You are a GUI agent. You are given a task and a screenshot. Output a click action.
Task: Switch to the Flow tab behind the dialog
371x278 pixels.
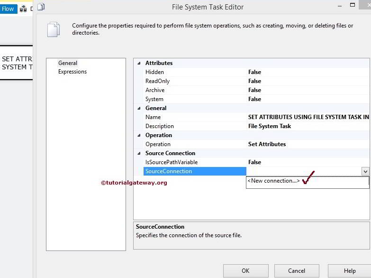9,9
